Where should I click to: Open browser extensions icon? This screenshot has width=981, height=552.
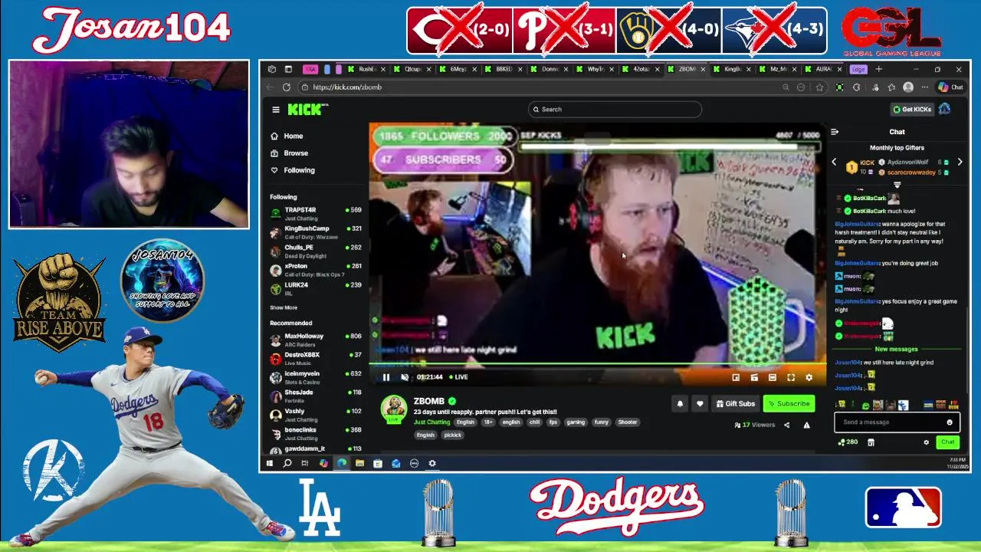[857, 87]
